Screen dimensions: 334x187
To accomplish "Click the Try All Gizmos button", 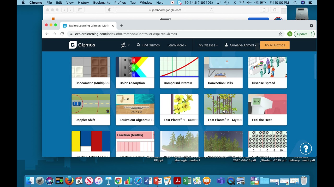I will click(275, 45).
